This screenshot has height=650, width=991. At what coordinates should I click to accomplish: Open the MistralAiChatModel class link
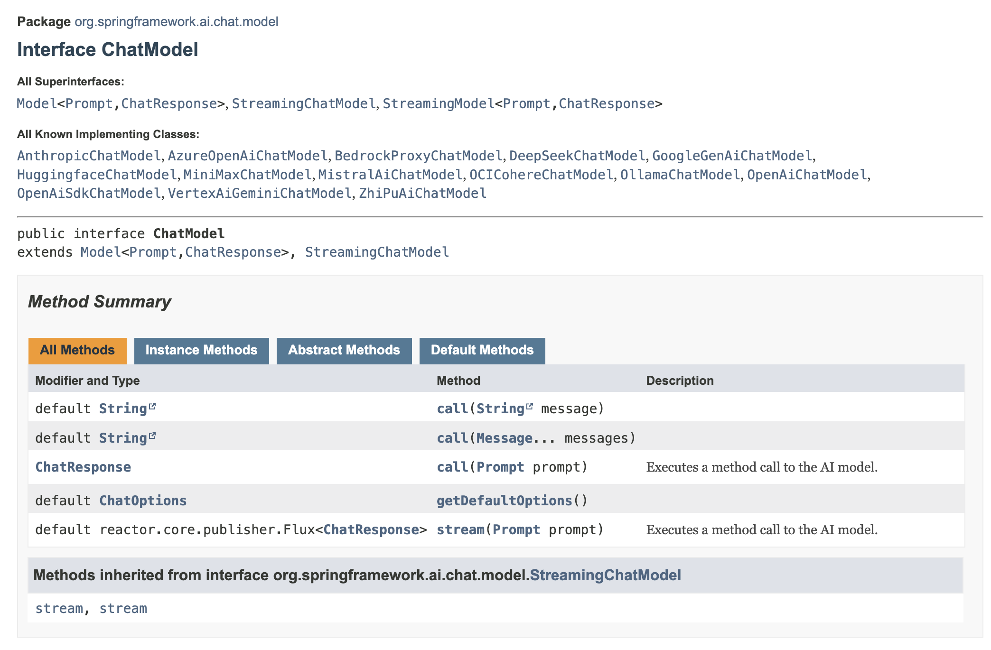pyautogui.click(x=390, y=175)
